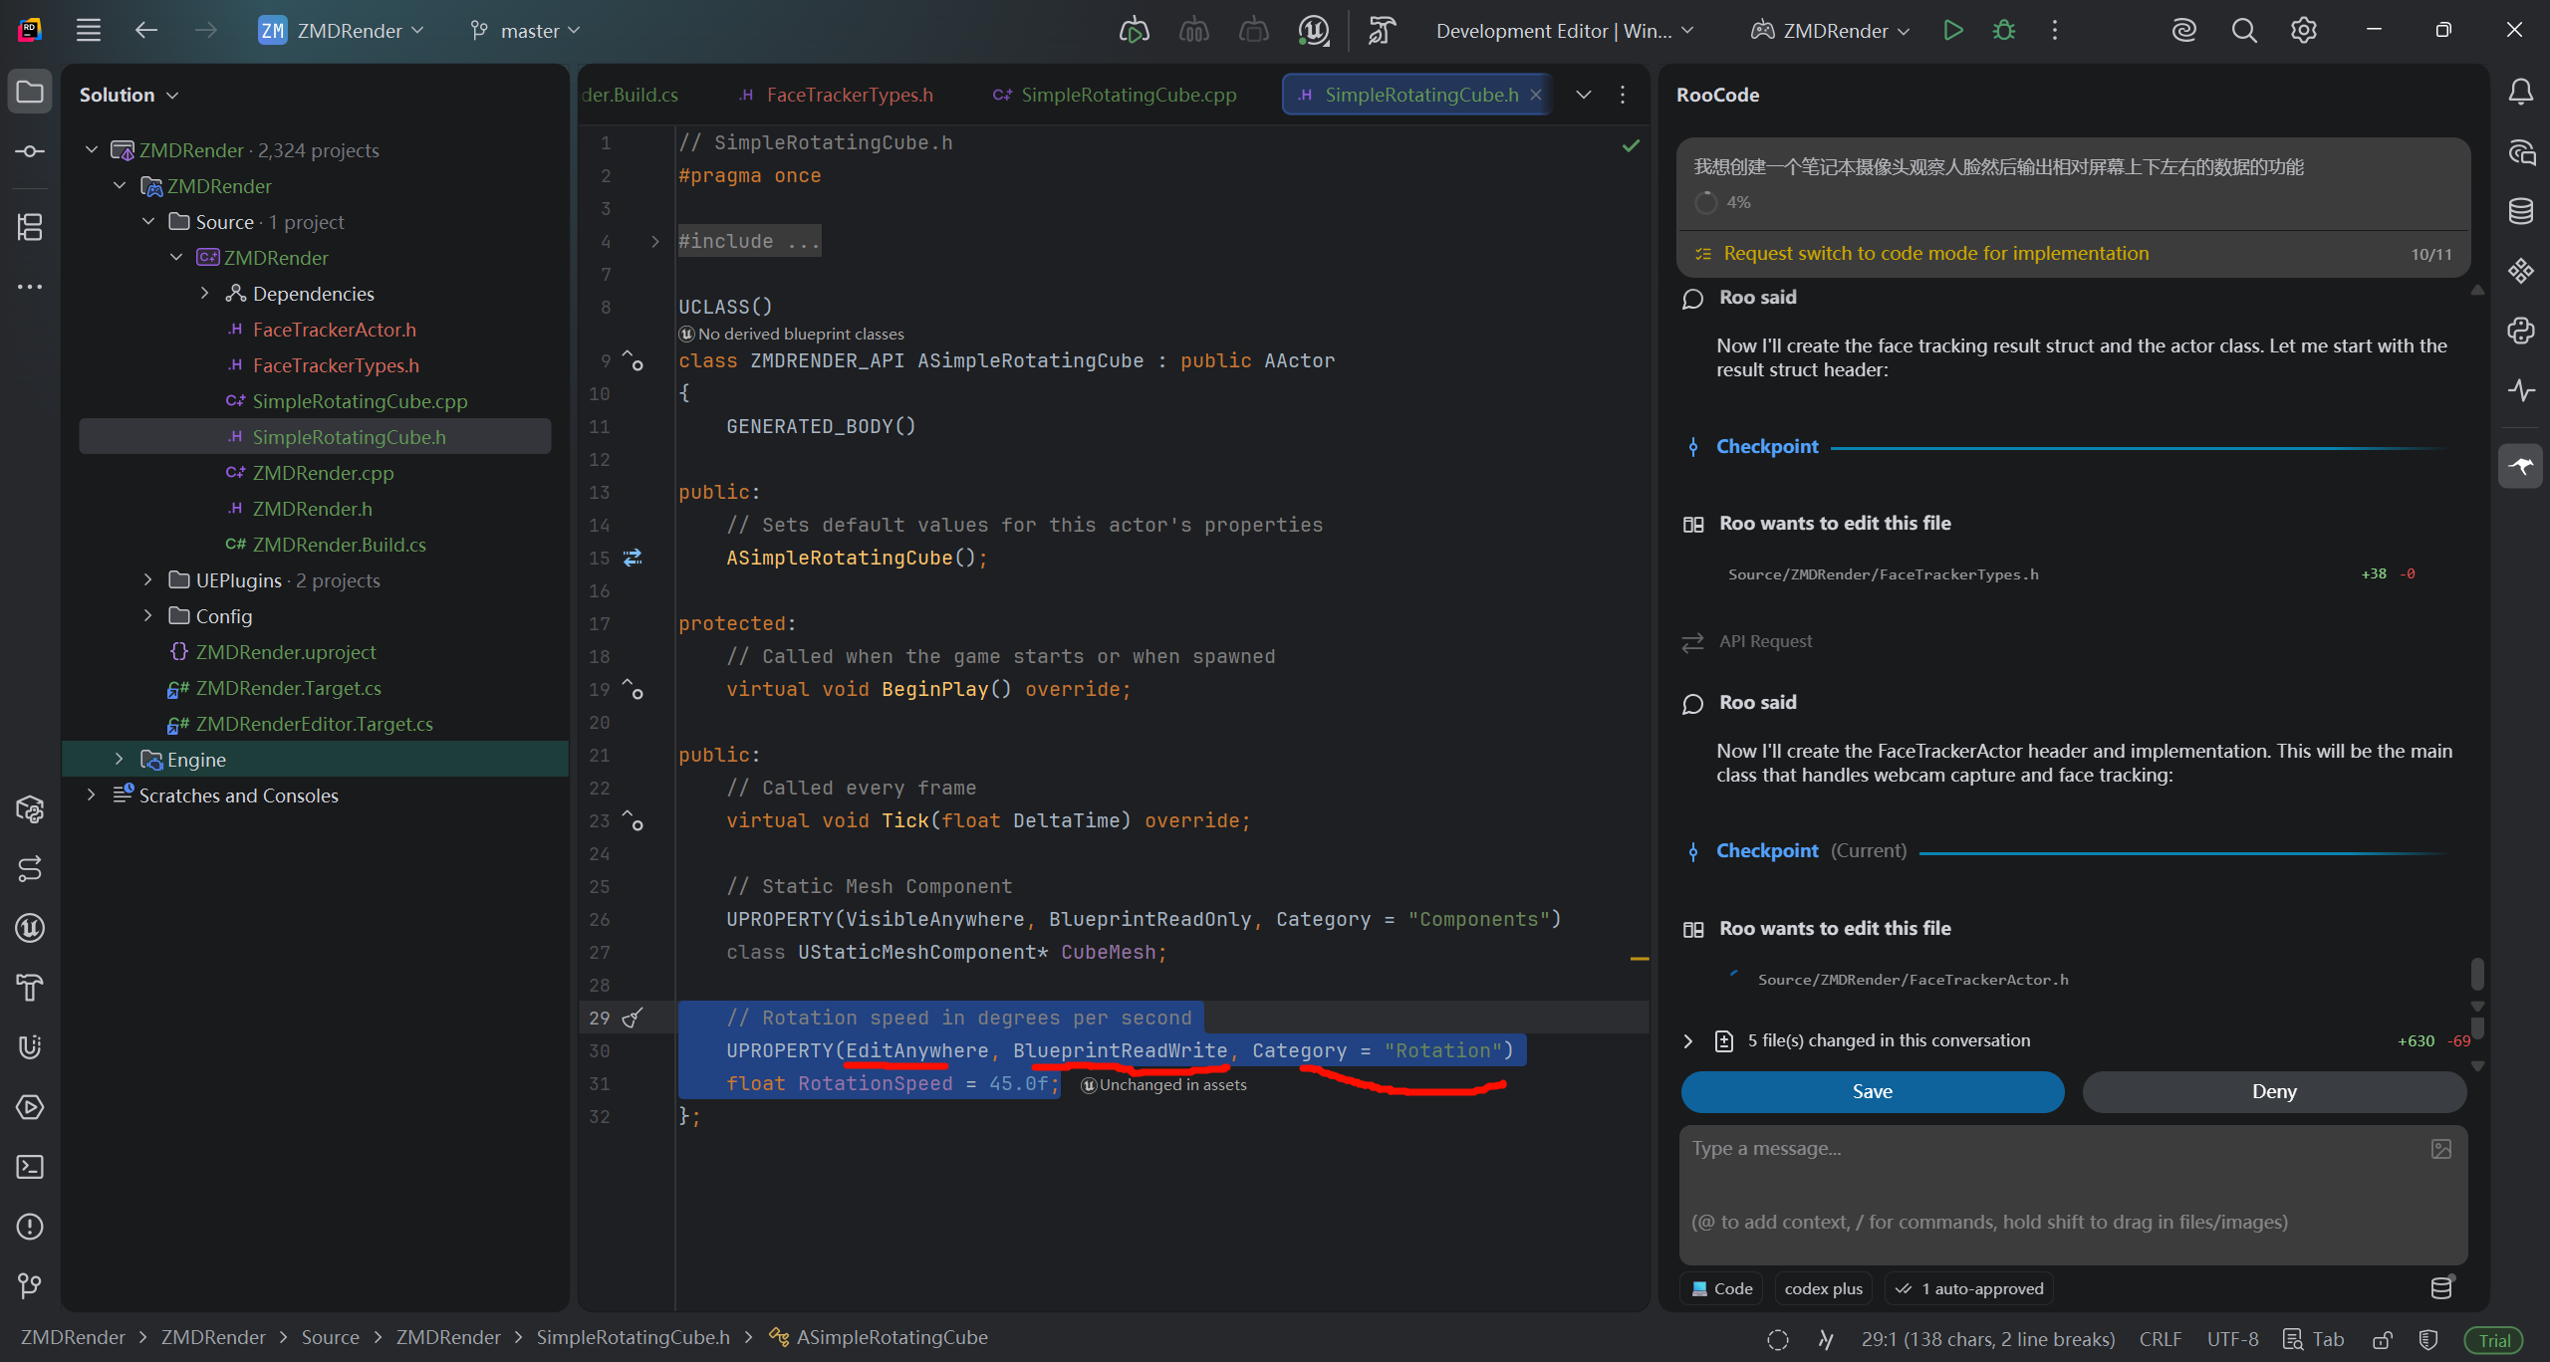Open the Commit tool window icon
2550x1362 pixels.
(x=30, y=151)
